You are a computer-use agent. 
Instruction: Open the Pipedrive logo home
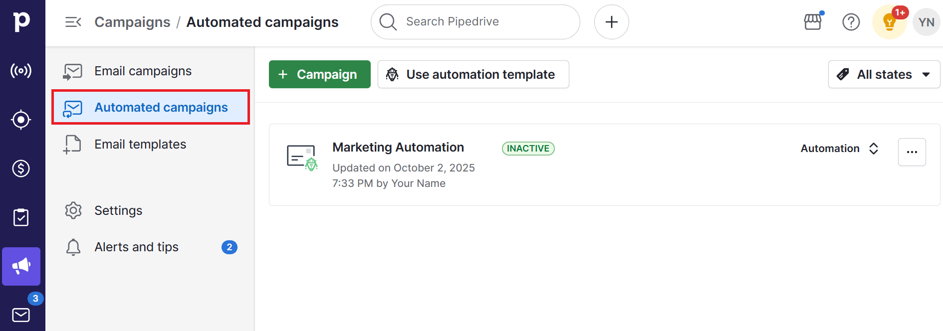tap(21, 21)
